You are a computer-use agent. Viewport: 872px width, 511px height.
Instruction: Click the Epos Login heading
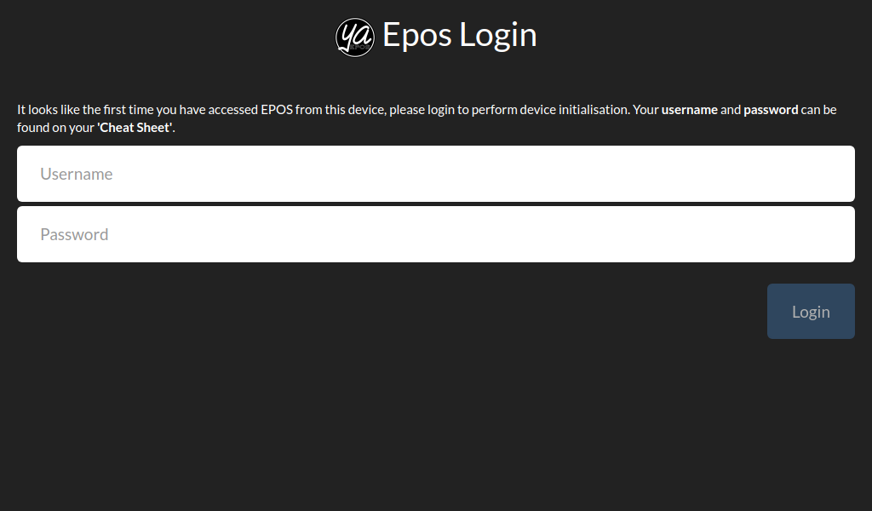(x=459, y=35)
